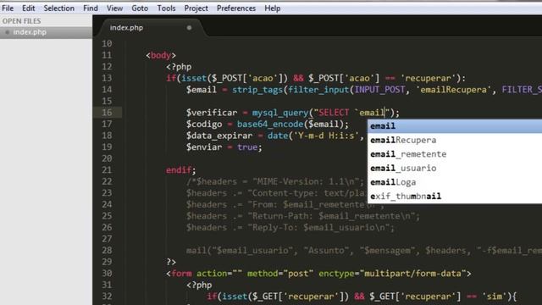This screenshot has height=305, width=542.
Task: Click 'isset' on line 13
Action: (x=194, y=78)
